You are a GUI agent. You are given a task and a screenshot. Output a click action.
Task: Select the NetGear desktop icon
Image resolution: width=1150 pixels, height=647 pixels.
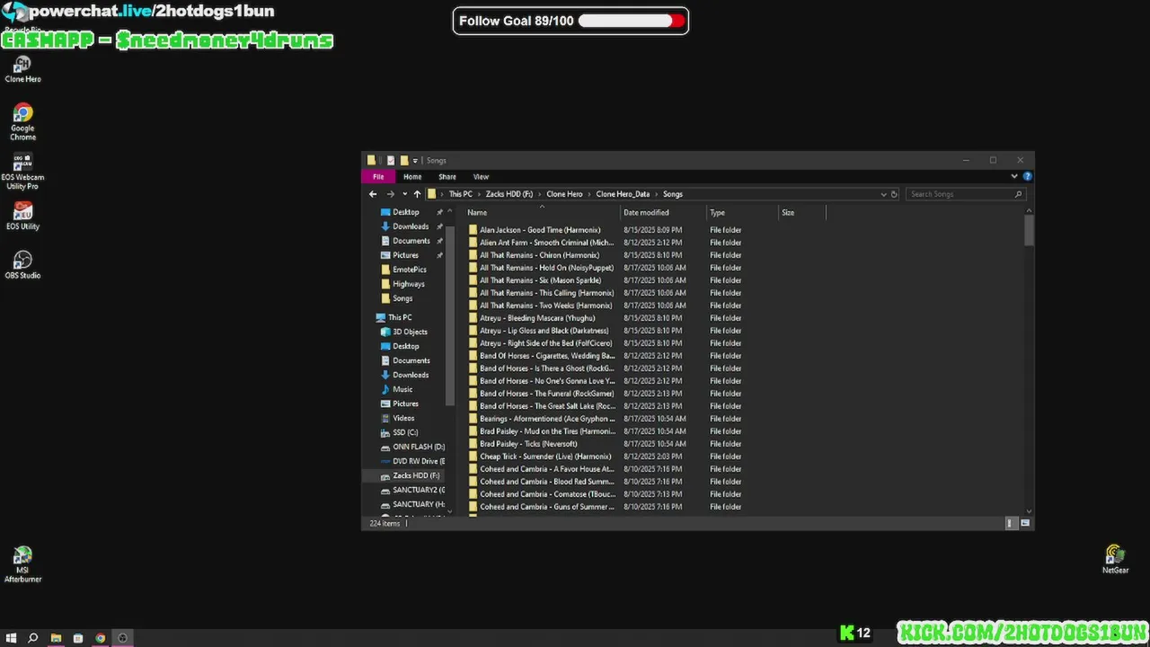pos(1115,559)
